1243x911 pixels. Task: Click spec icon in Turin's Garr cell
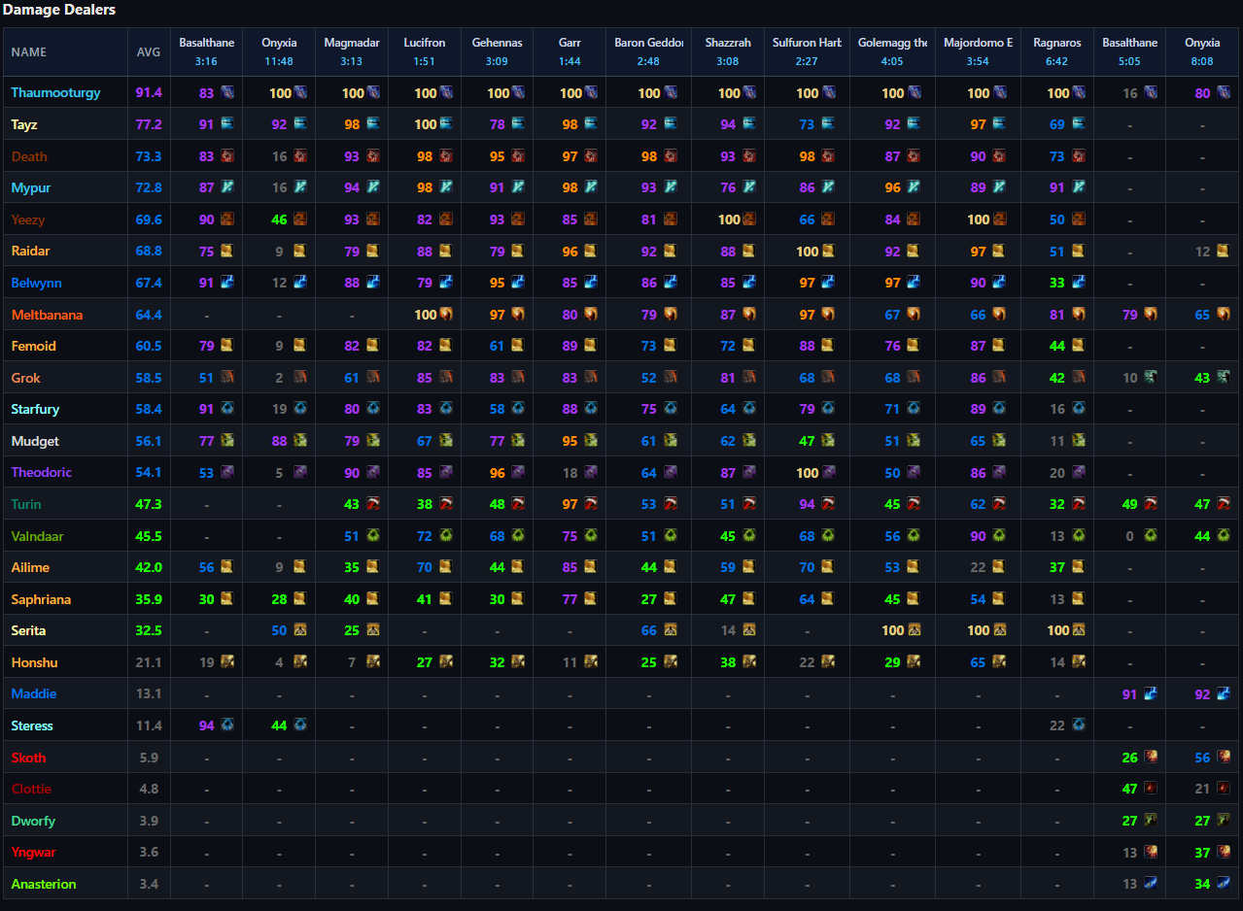click(x=591, y=504)
